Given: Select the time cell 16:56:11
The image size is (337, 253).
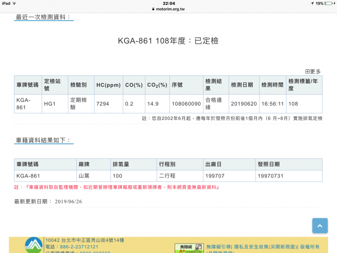Looking at the screenshot, I should coord(272,104).
